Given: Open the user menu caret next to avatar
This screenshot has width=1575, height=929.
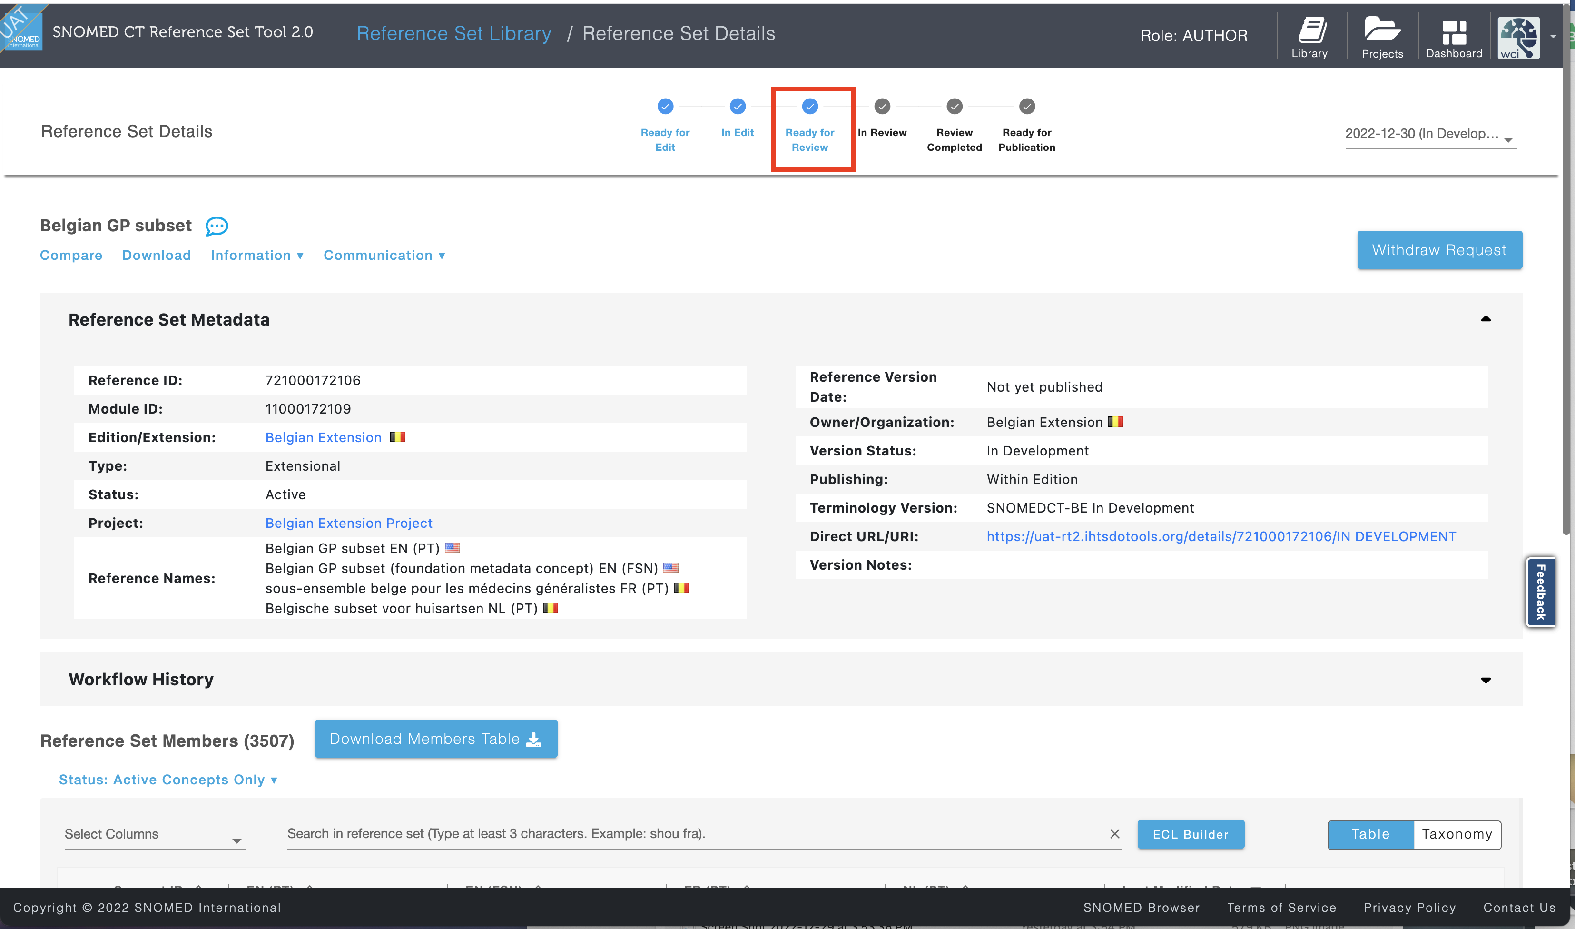Looking at the screenshot, I should (1553, 36).
